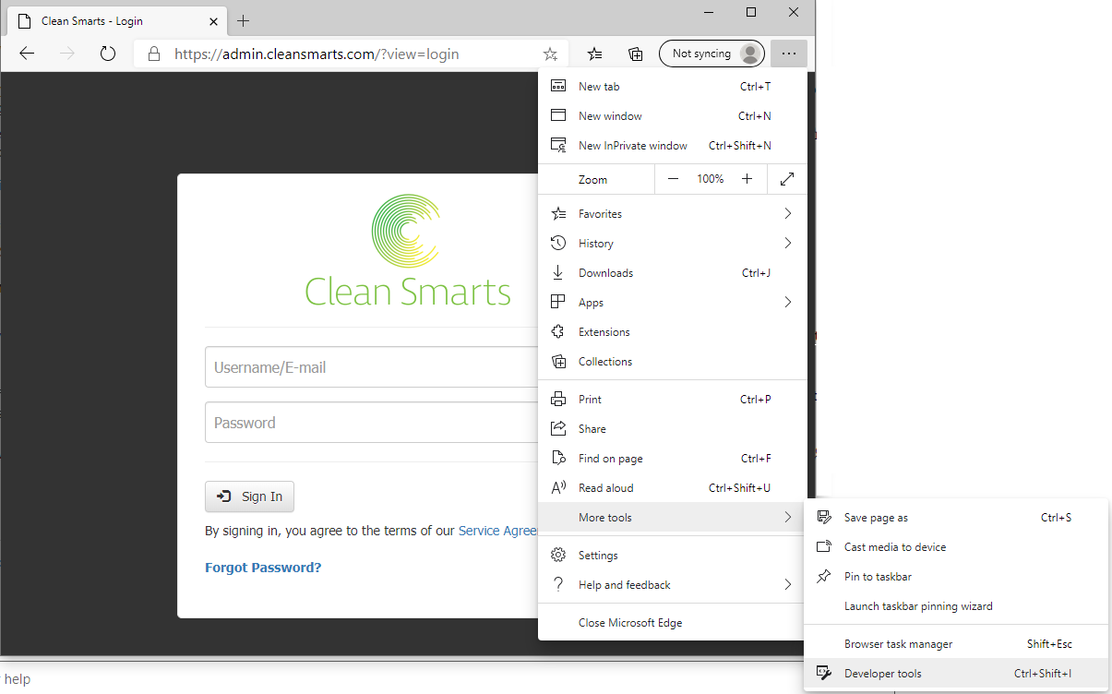
Task: Open the Favorites list toolbar icon
Action: (x=595, y=54)
